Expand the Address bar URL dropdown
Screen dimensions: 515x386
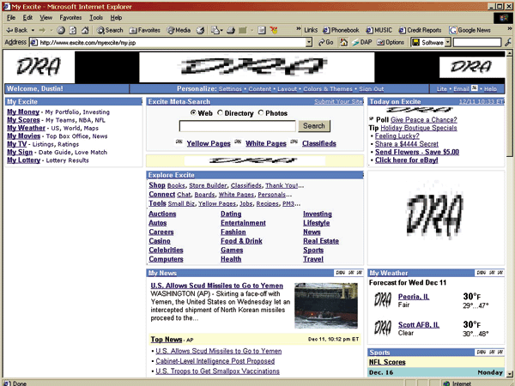[311, 41]
